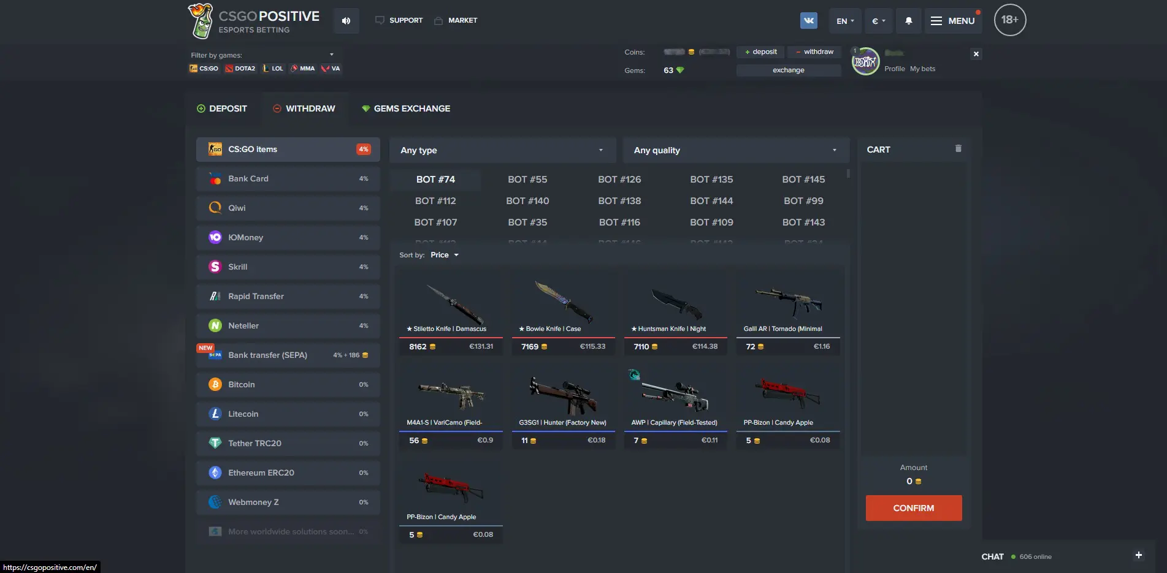Select BOT #55

tap(527, 180)
